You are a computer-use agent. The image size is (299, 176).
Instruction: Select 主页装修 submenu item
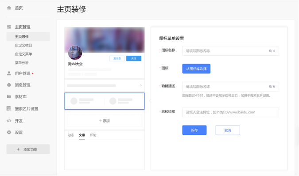pos(28,37)
